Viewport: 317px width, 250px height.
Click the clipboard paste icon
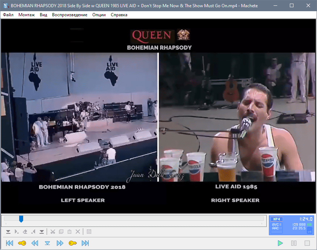click(69, 232)
